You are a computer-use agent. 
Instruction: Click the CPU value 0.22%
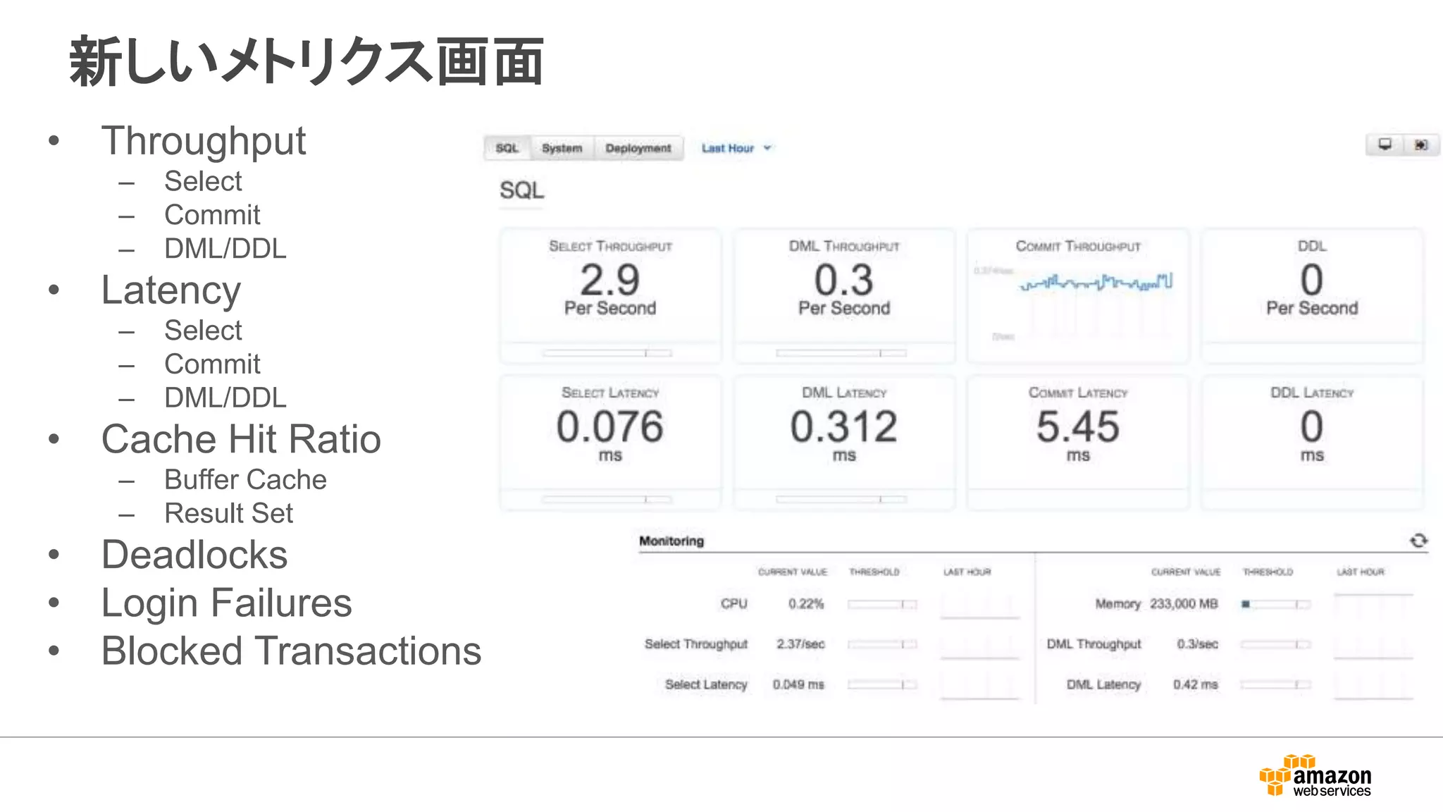(806, 604)
